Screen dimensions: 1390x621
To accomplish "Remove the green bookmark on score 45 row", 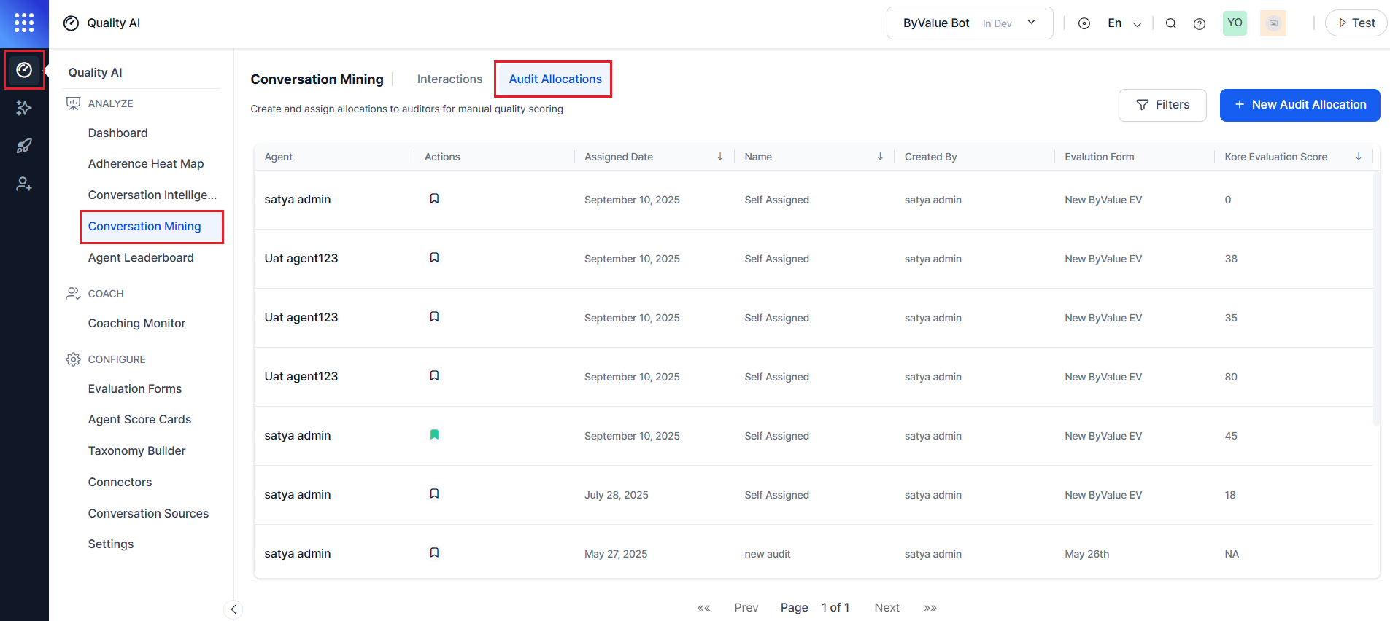I will coord(434,435).
